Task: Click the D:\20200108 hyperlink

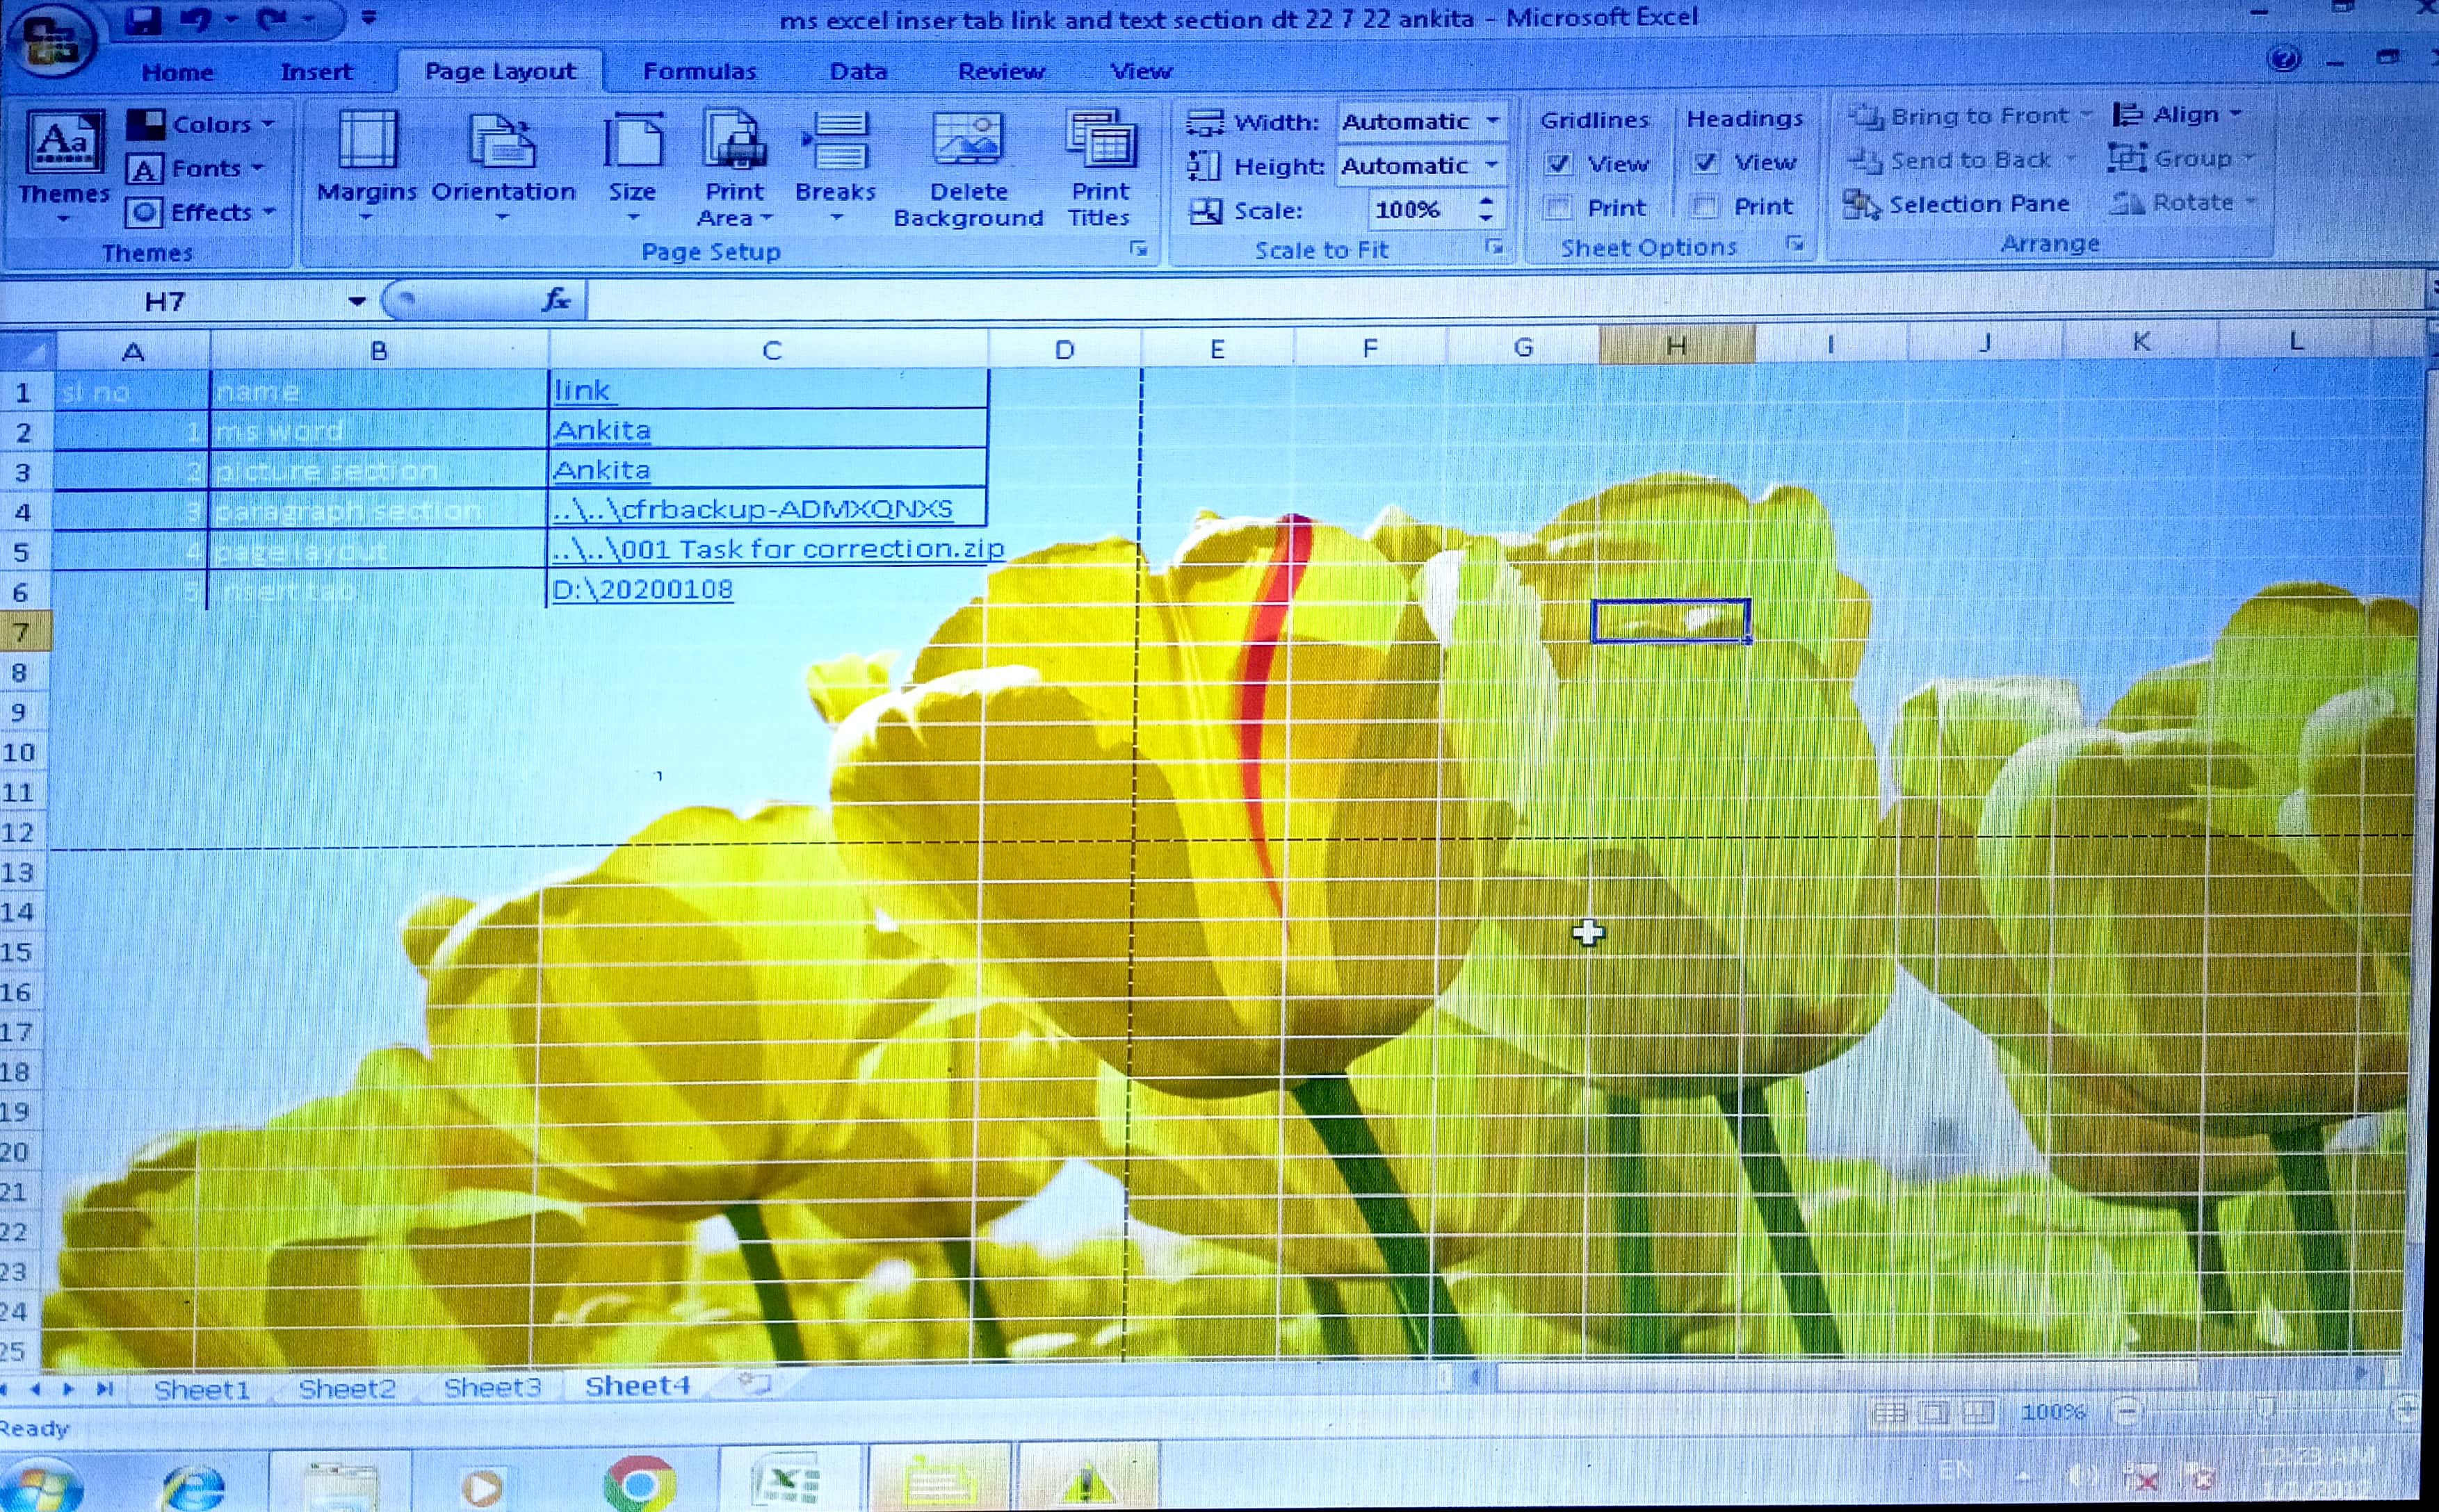Action: (642, 589)
